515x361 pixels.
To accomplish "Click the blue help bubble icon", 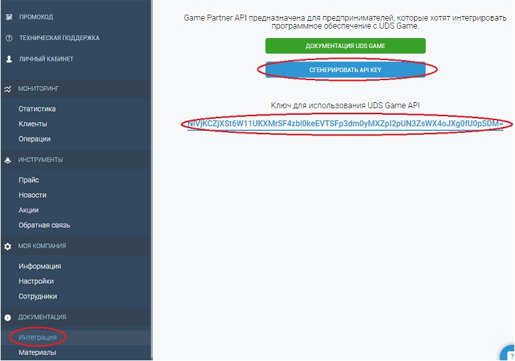I will (508, 354).
